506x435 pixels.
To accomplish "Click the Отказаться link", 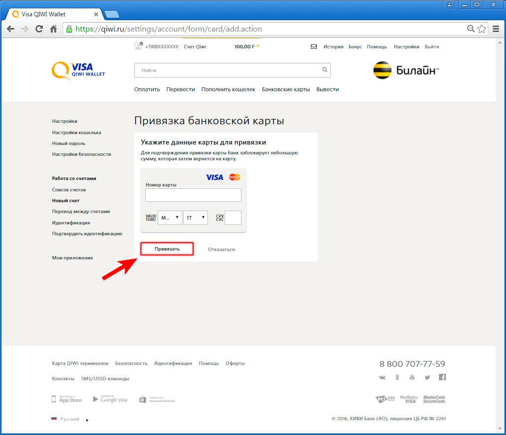I will tap(221, 250).
